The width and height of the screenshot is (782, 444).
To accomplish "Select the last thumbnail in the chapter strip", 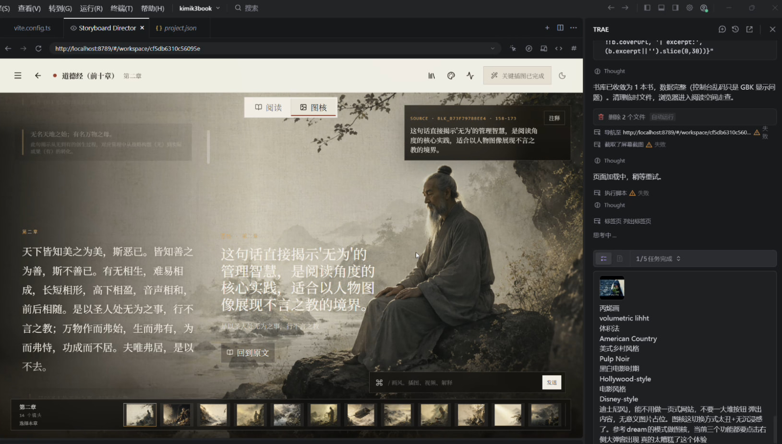I will pyautogui.click(x=545, y=415).
